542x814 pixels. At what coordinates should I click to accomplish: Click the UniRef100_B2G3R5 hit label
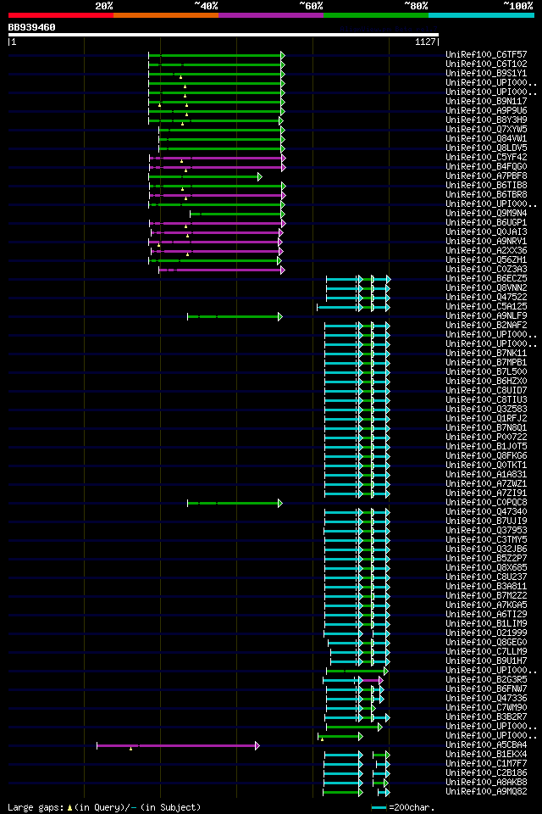(486, 680)
